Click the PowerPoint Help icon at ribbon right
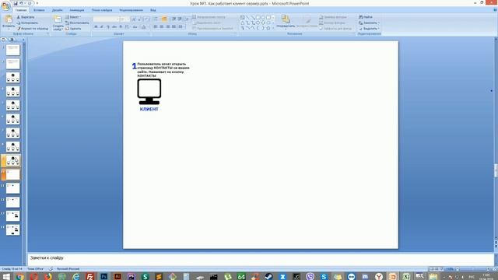Screen dimensions: 498x280 (495, 10)
